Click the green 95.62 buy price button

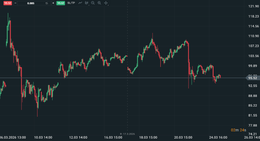point(60,3)
